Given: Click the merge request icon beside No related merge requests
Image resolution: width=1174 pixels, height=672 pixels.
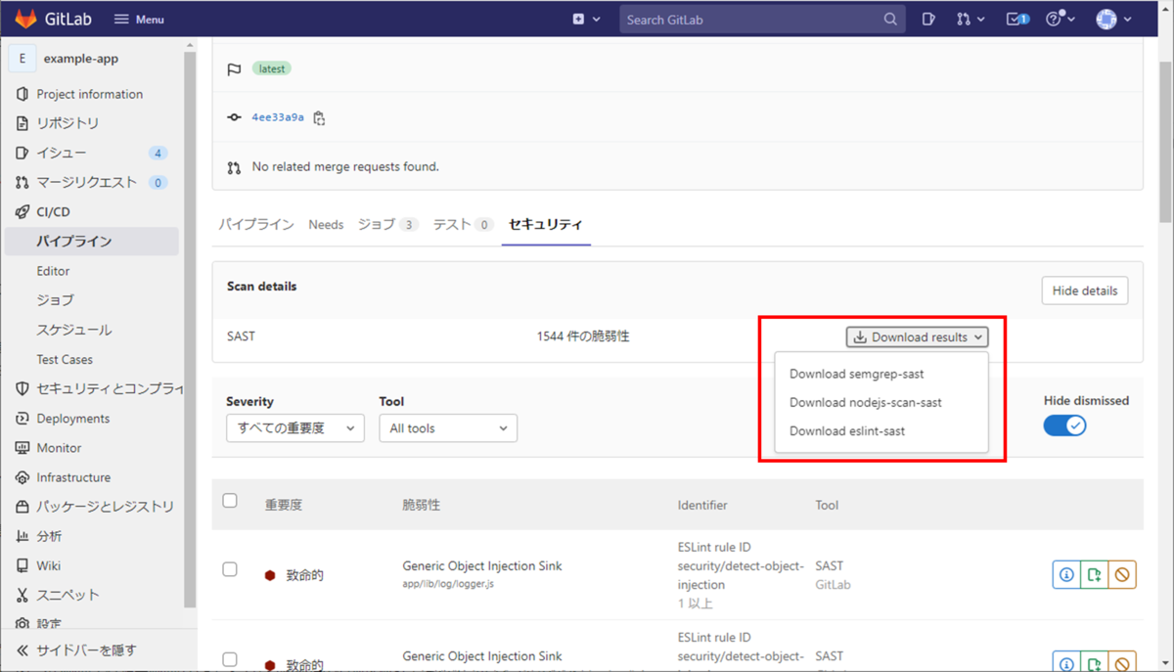Looking at the screenshot, I should pos(234,167).
